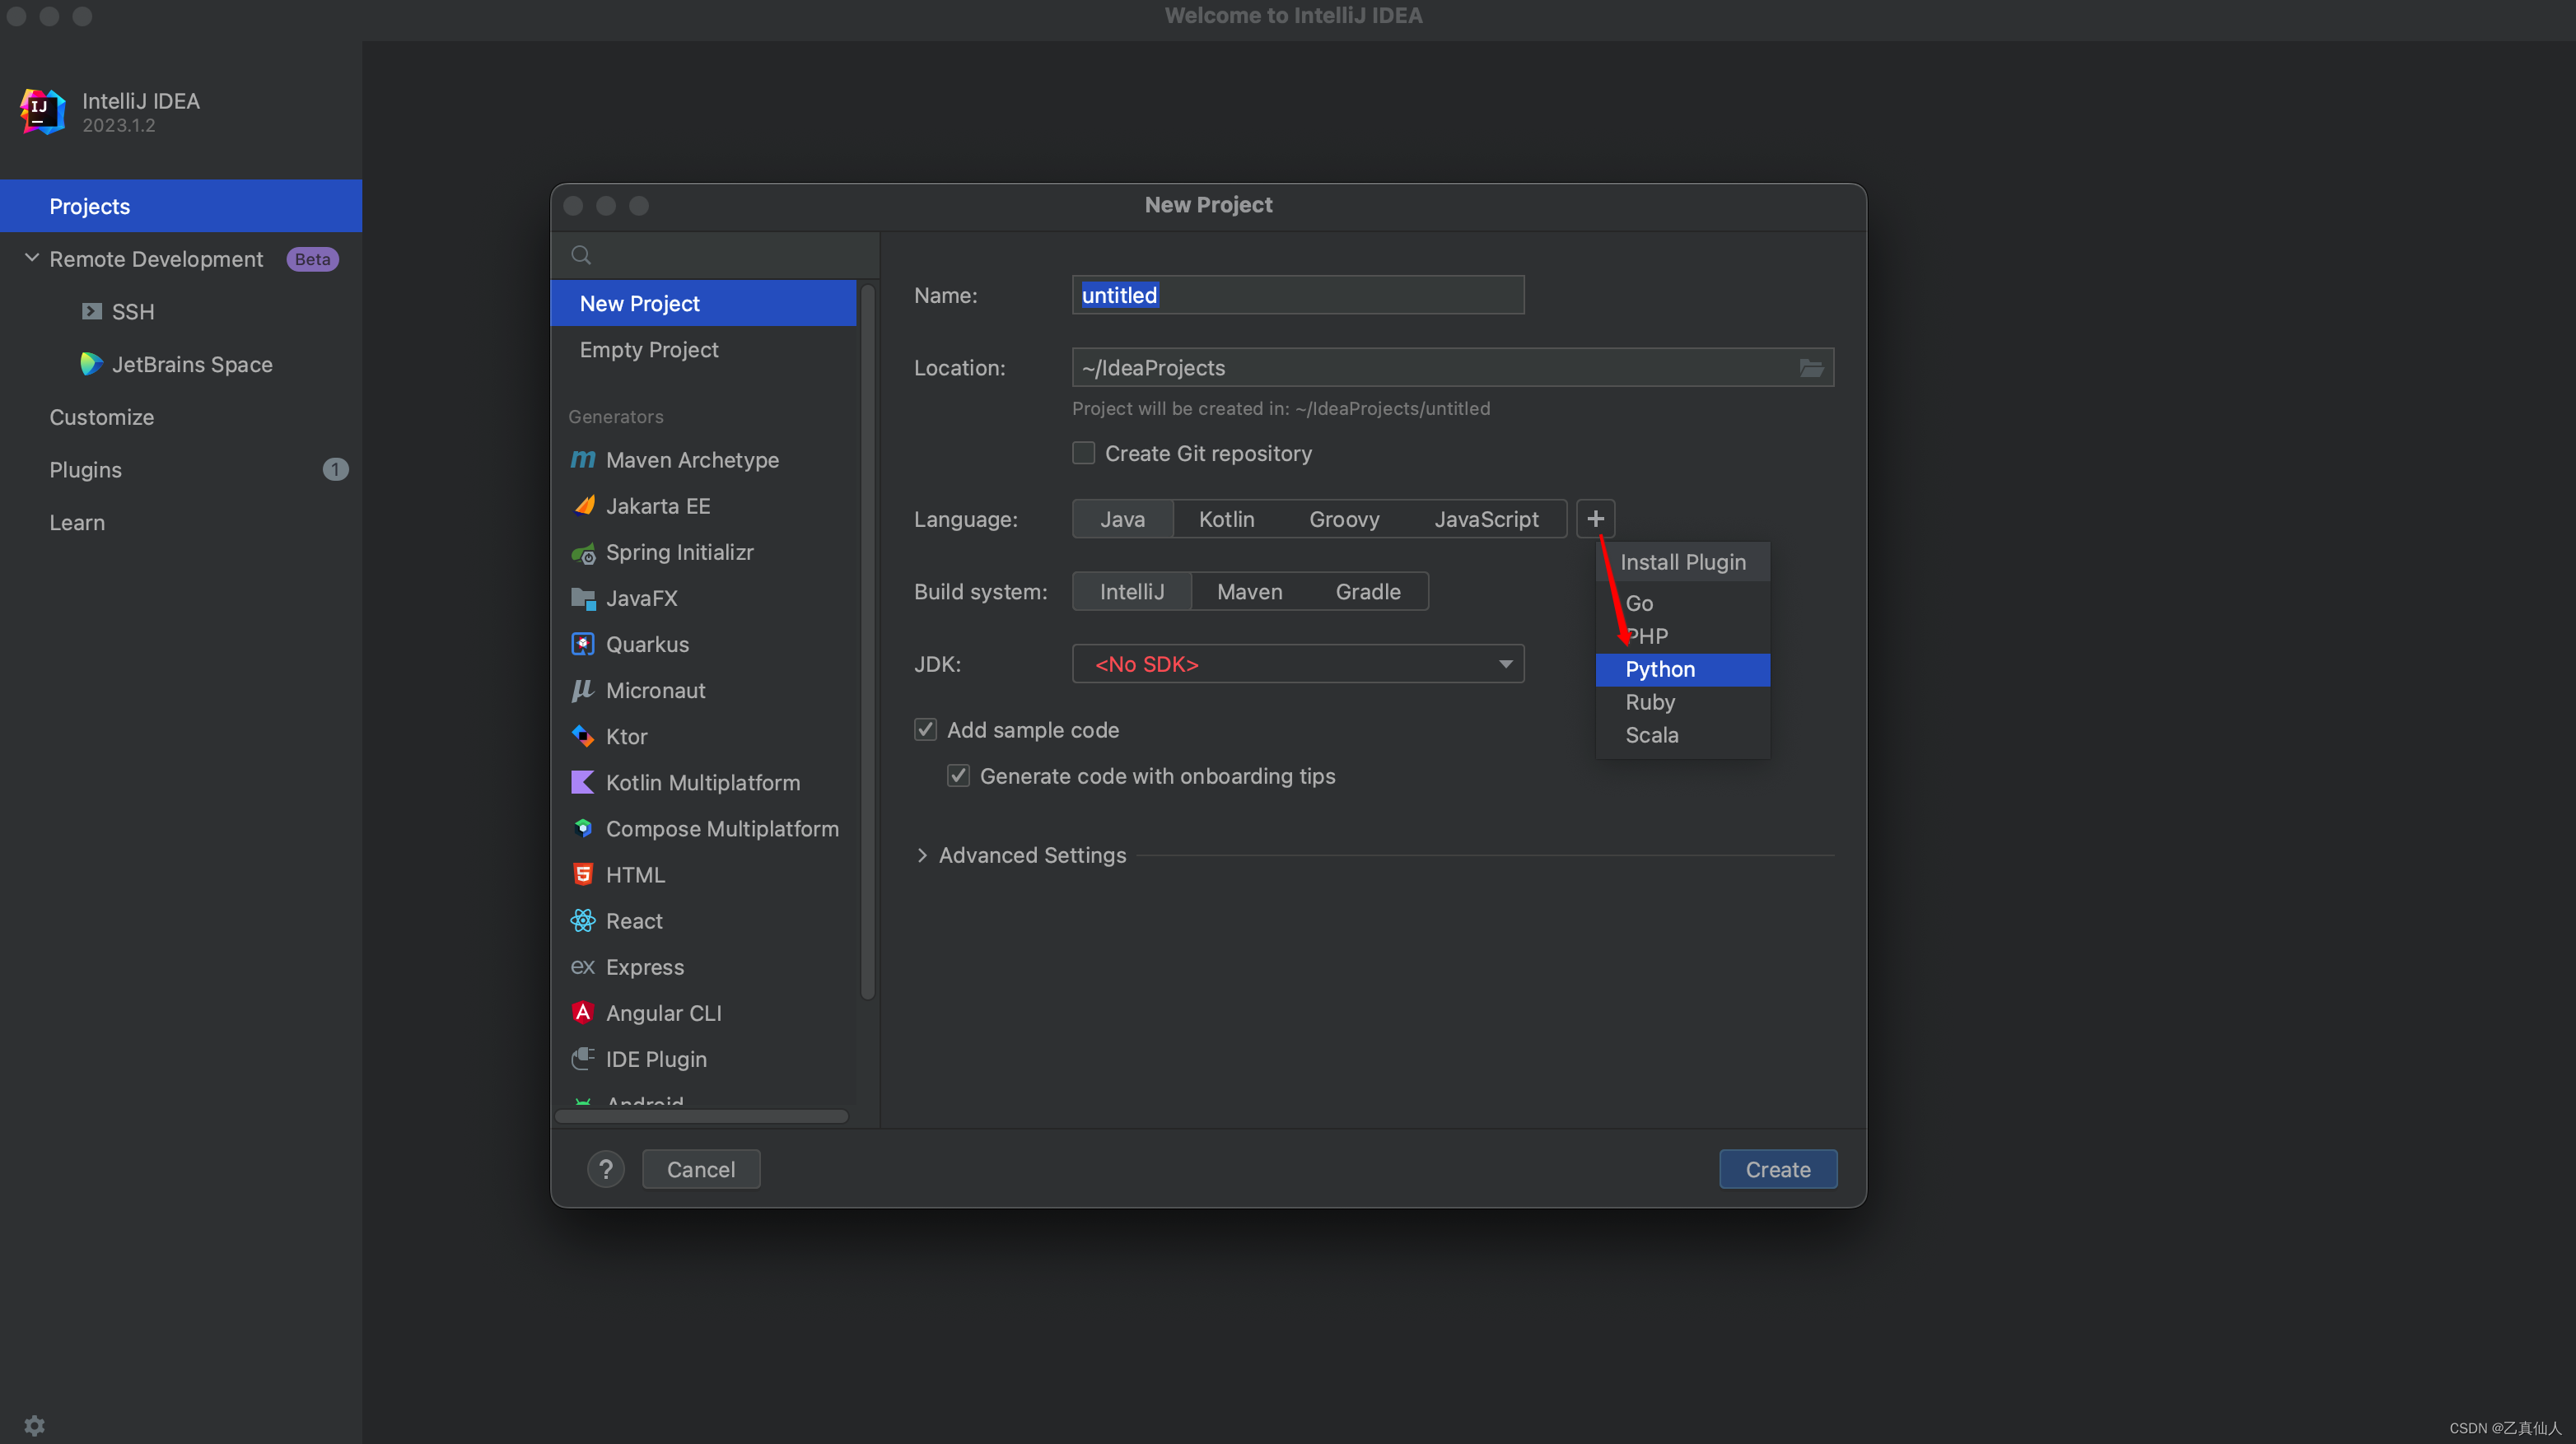Click the JetBrains Space icon in sidebar

[x=92, y=363]
